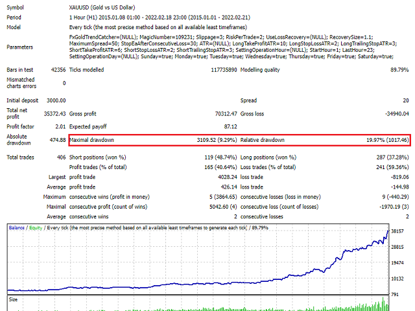Screen dimensions: 415x311
Task: Click the Model value Every tick description
Action: 158,27
